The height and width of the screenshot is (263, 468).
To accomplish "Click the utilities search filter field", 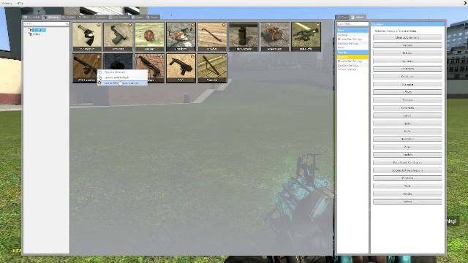I will [352, 24].
